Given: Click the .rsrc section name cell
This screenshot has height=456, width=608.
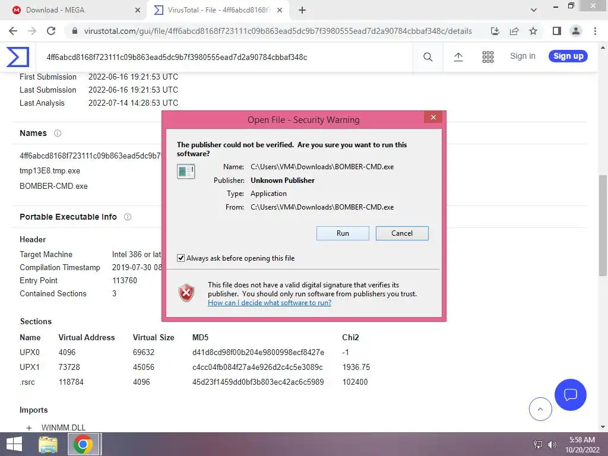Looking at the screenshot, I should [x=27, y=382].
